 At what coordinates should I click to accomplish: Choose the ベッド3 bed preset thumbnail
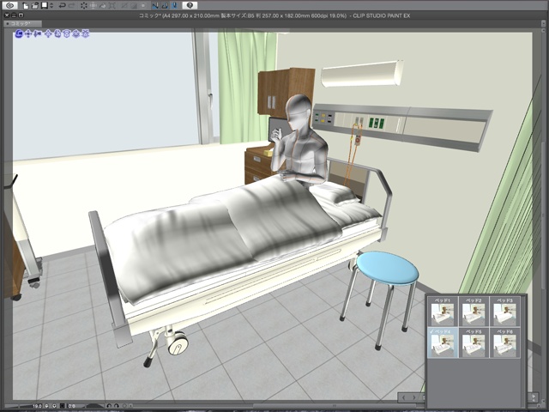[504, 312]
